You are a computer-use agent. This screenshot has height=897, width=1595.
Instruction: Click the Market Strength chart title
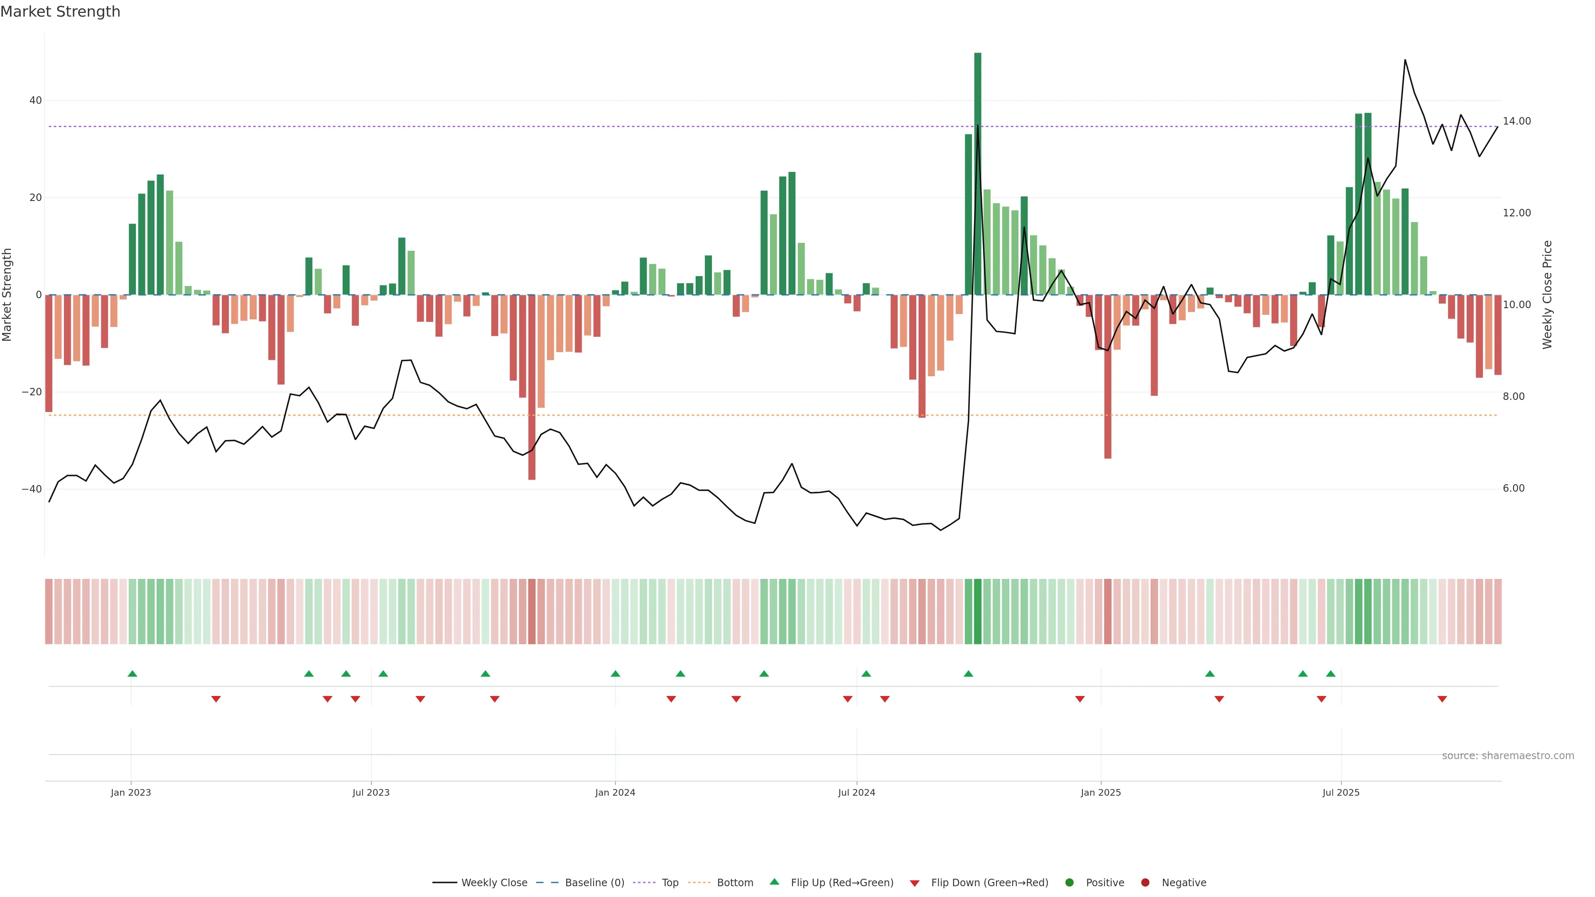(x=60, y=12)
